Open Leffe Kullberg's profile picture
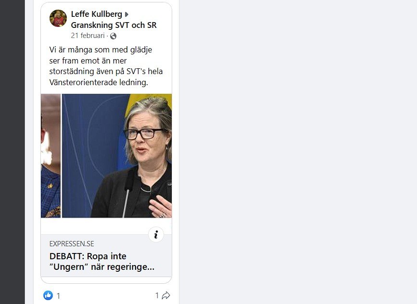The height and width of the screenshot is (304, 417). 58,18
